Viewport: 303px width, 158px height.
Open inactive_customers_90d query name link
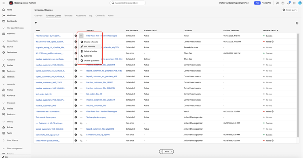pos(46,106)
